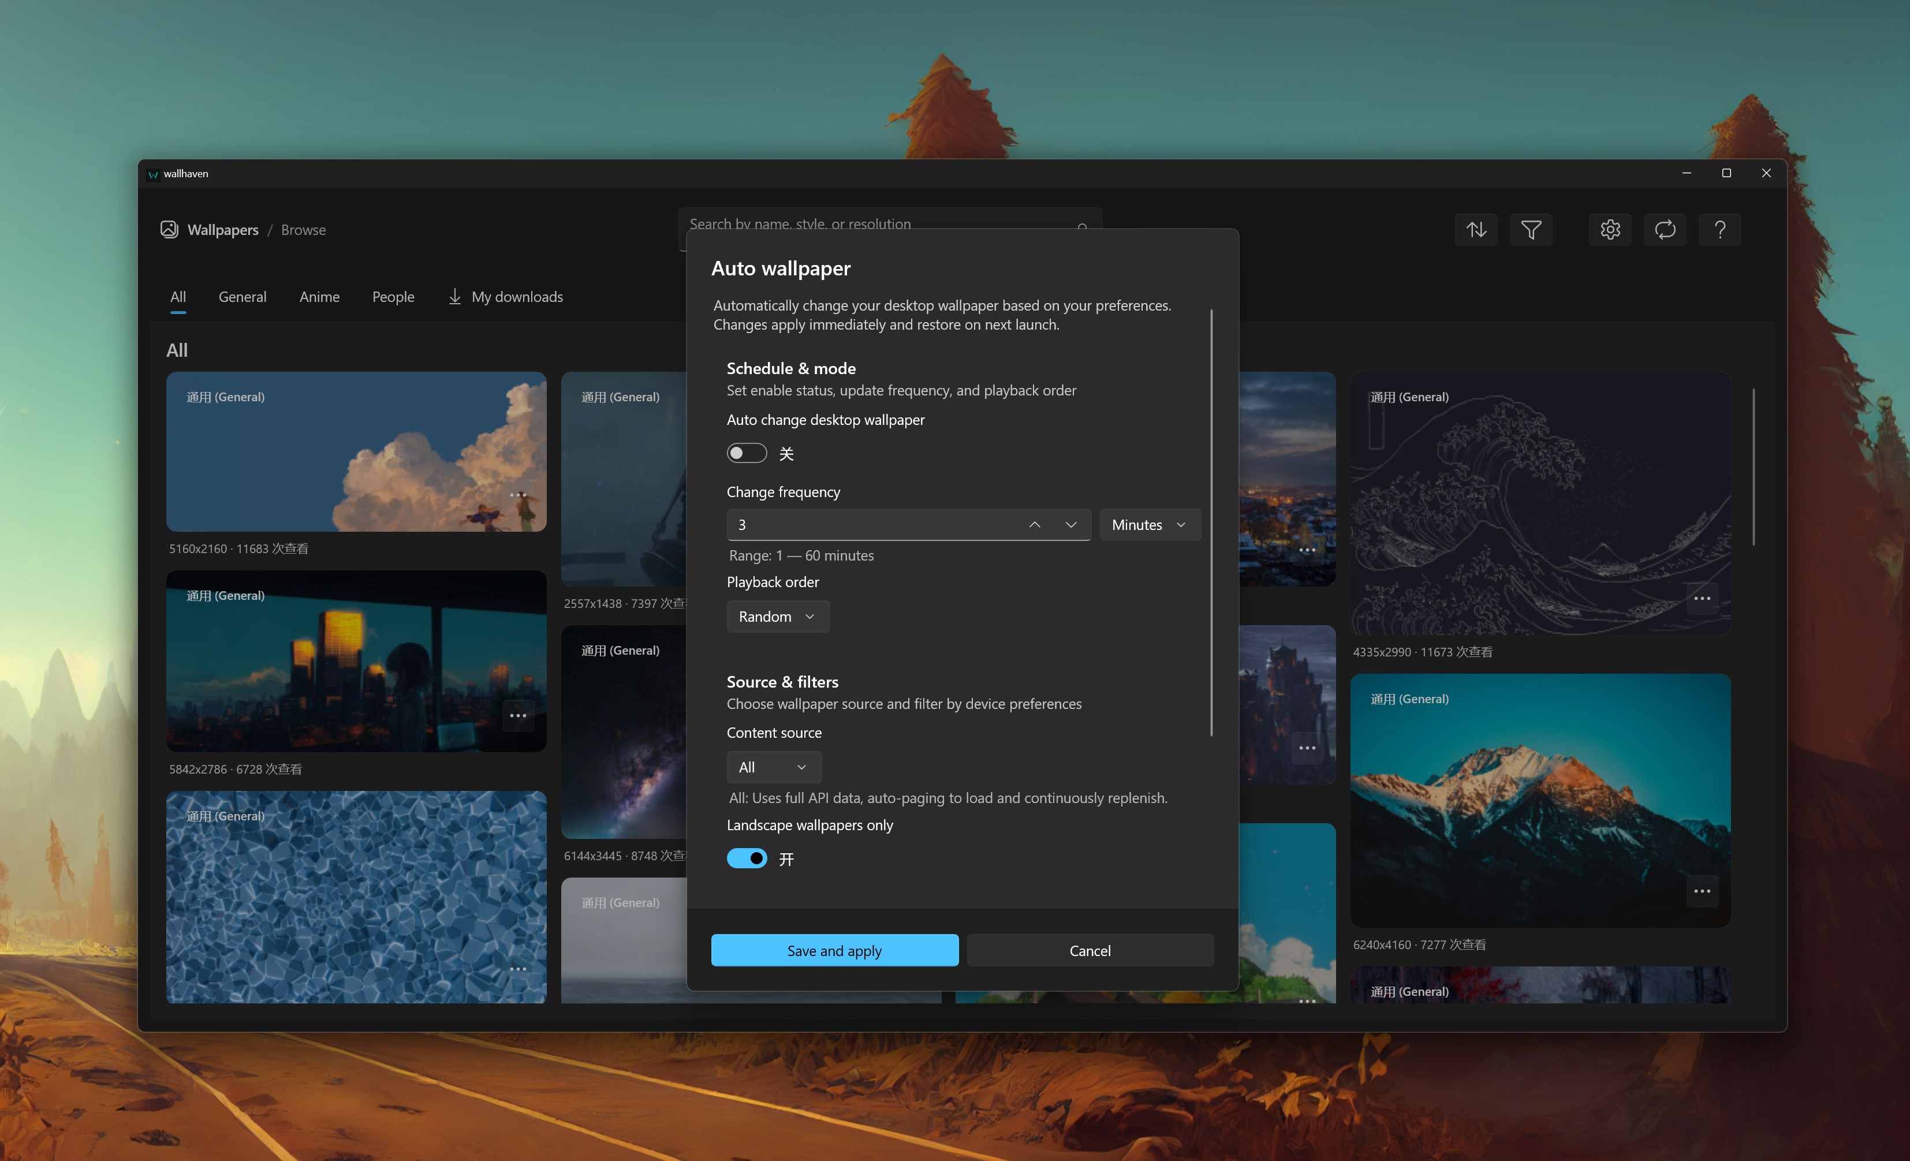Click Browse breadcrumb text
Viewport: 1910px width, 1161px height.
click(303, 229)
